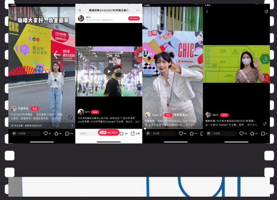Tap the Dops-3 video with CHIC Shanghai mural
The image size is (277, 200).
(x=172, y=67)
